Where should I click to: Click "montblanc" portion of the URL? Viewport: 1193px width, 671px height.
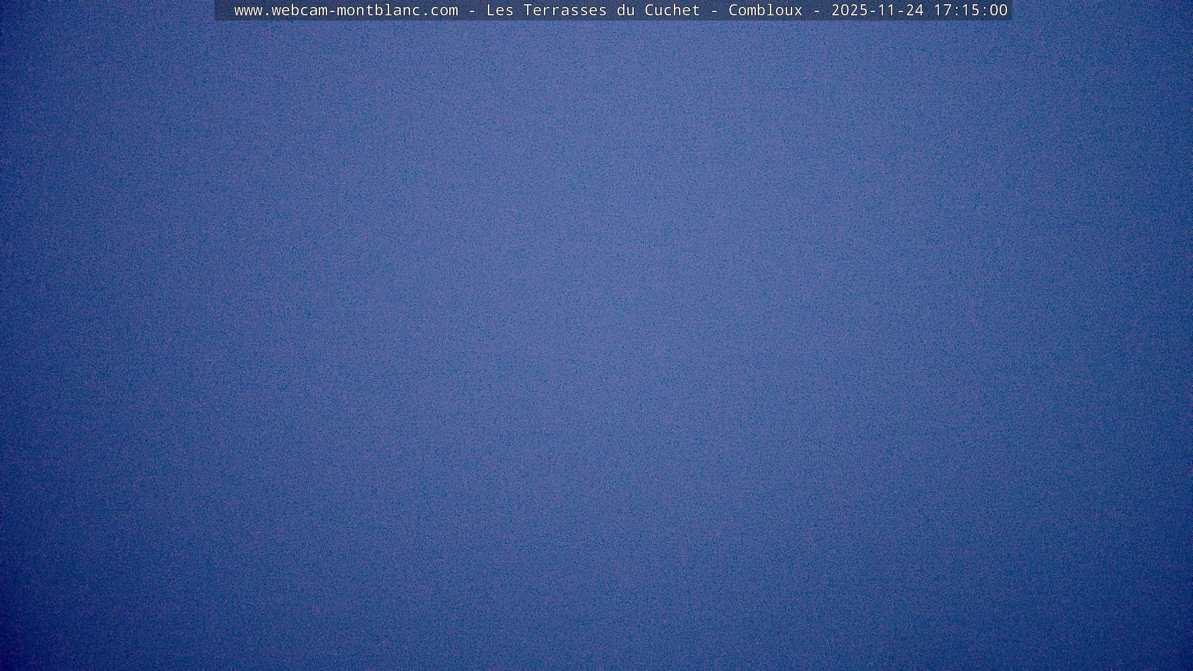click(x=378, y=10)
